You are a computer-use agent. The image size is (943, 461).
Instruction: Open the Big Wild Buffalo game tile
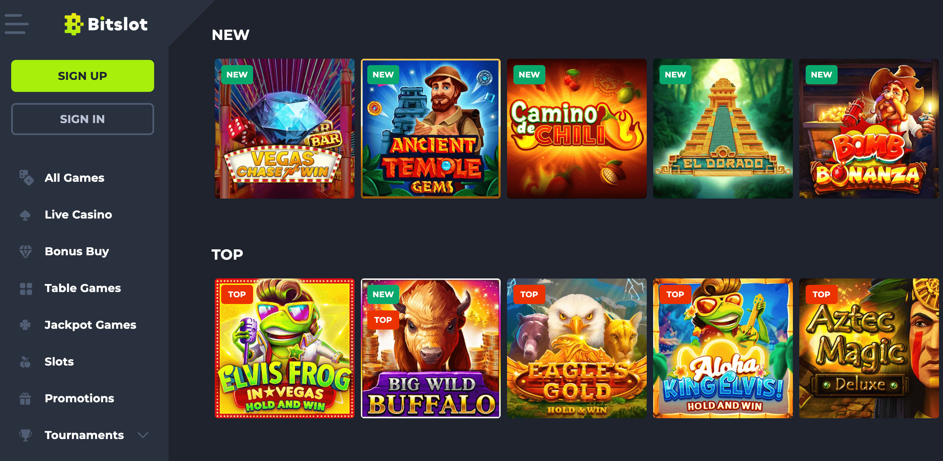(431, 348)
